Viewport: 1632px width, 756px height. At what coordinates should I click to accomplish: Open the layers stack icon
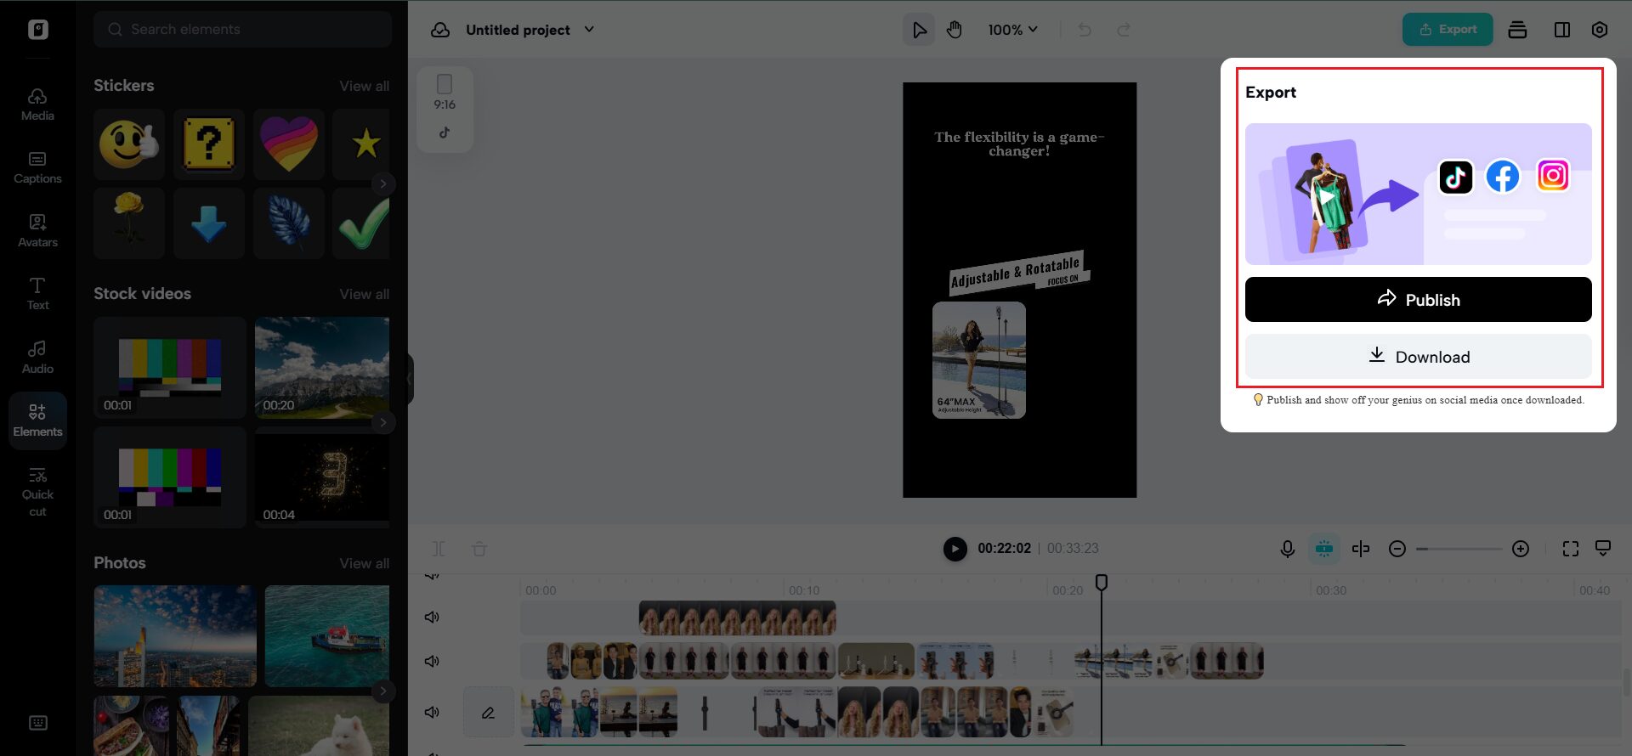pos(1517,30)
